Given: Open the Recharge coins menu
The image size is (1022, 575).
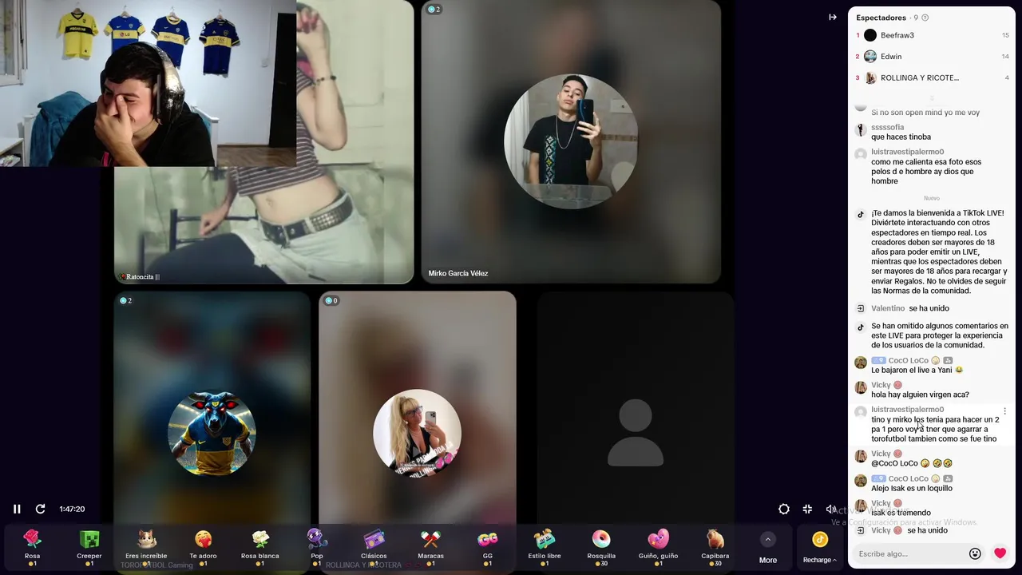Looking at the screenshot, I should (820, 549).
